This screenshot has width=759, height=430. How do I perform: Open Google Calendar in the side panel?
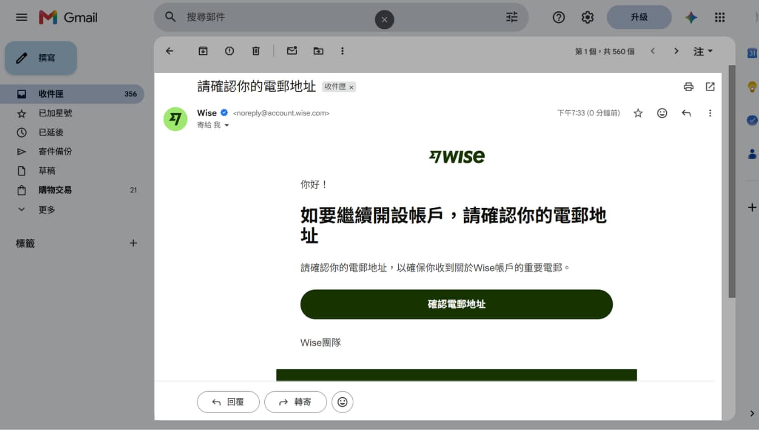click(752, 53)
